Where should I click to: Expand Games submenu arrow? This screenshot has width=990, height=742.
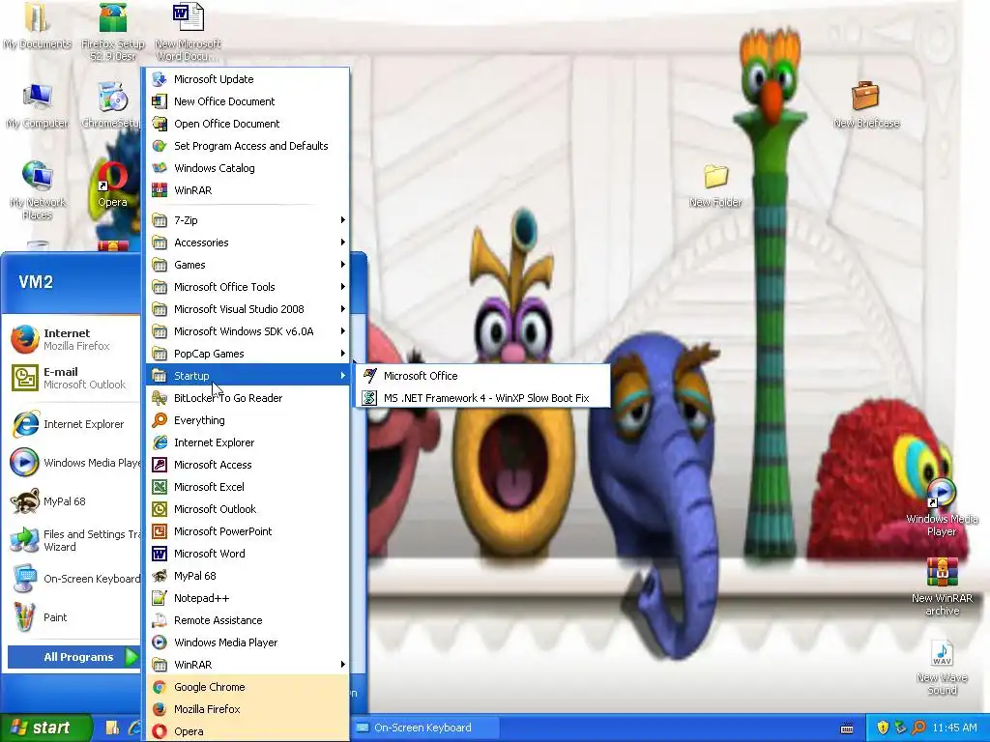343,265
